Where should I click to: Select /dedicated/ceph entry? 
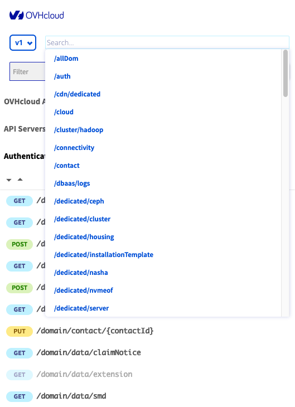[x=79, y=201]
